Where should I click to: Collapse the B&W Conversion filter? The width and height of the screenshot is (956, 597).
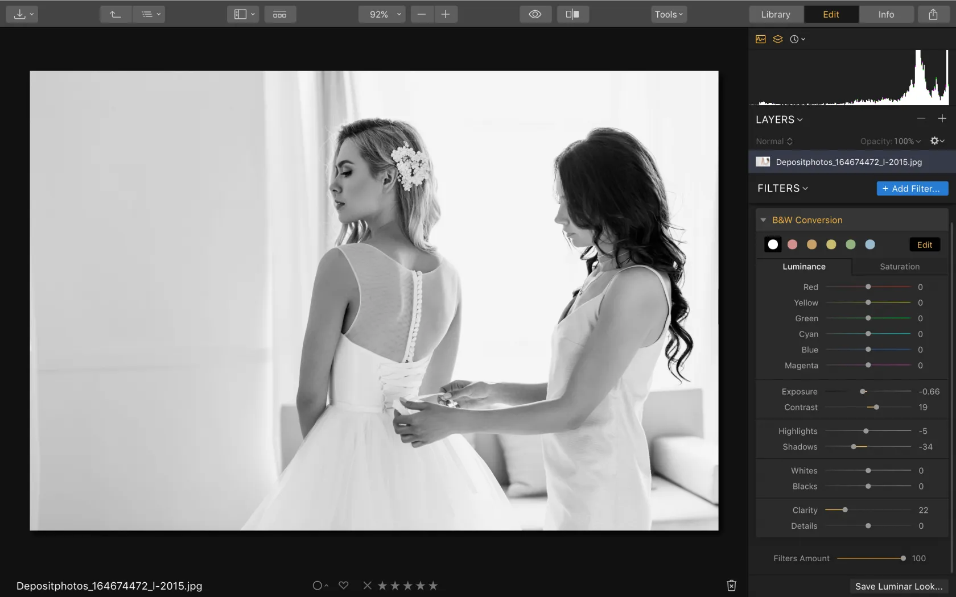(x=764, y=220)
